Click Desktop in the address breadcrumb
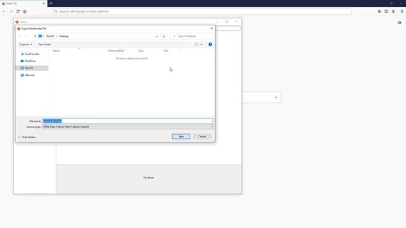Image resolution: width=406 pixels, height=228 pixels. pos(64,36)
